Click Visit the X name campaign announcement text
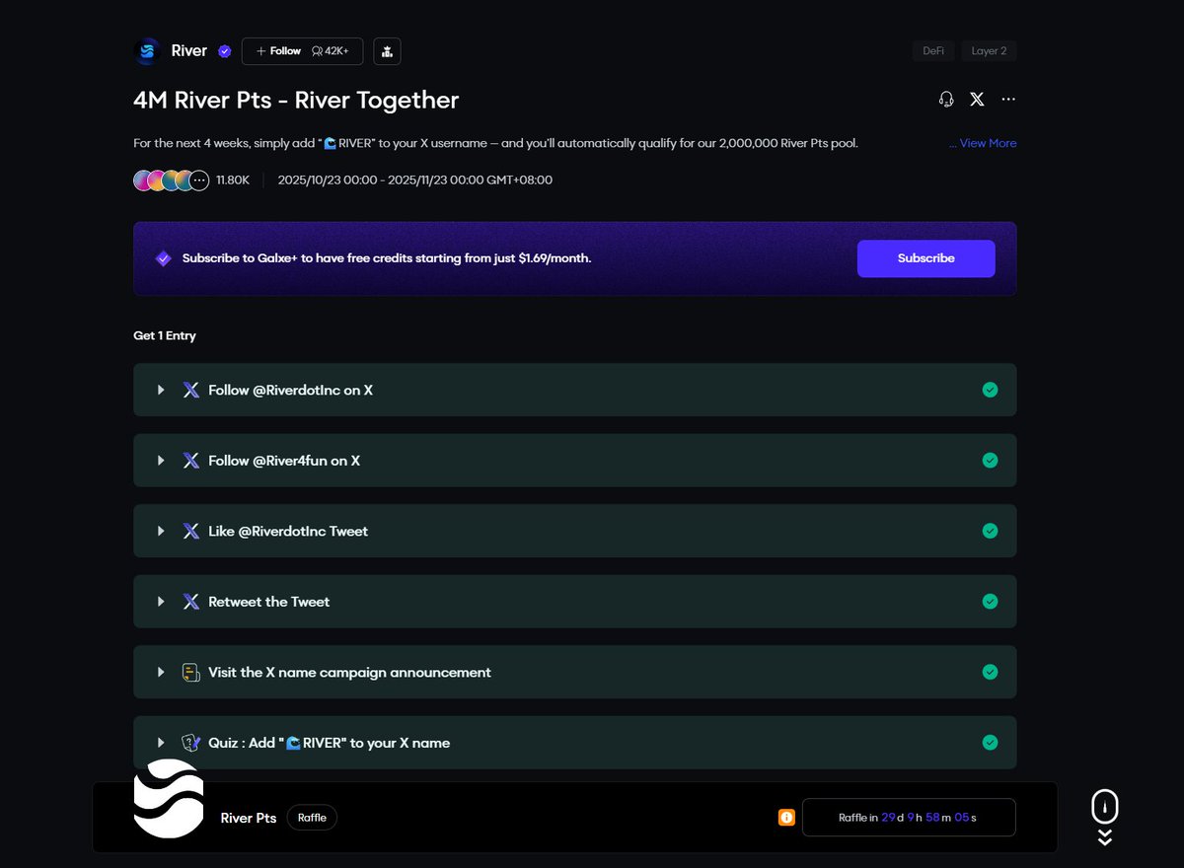 coord(349,673)
